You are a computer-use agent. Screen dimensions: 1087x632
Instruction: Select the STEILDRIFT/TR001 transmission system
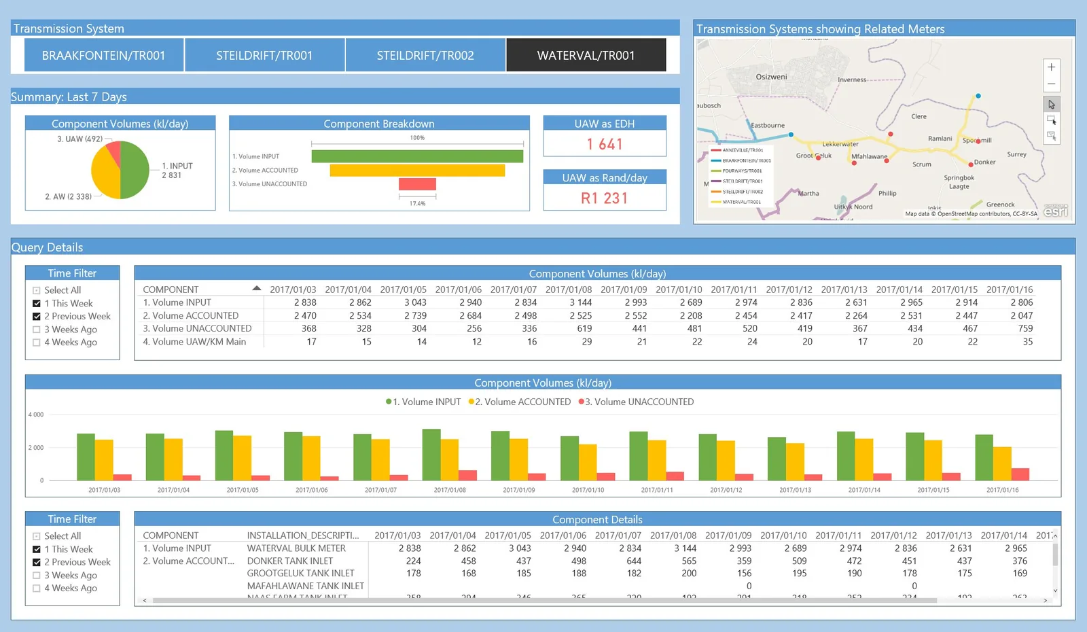[x=264, y=55]
